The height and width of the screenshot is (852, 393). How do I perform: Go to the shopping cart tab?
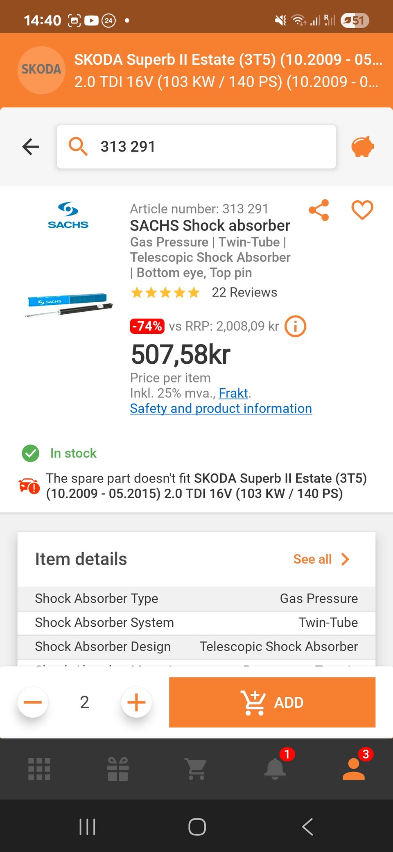click(x=196, y=769)
